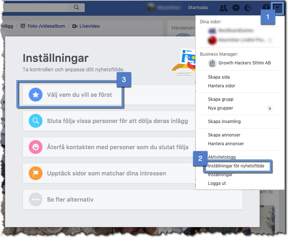Click Skapa sida menu entry
This screenshot has width=288, height=238.
[x=219, y=77]
